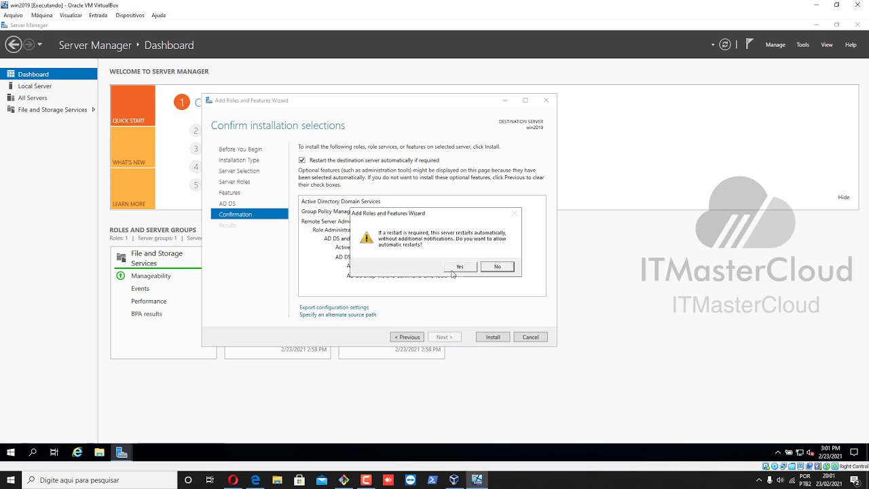Click the Cancel button in the wizard

point(530,337)
